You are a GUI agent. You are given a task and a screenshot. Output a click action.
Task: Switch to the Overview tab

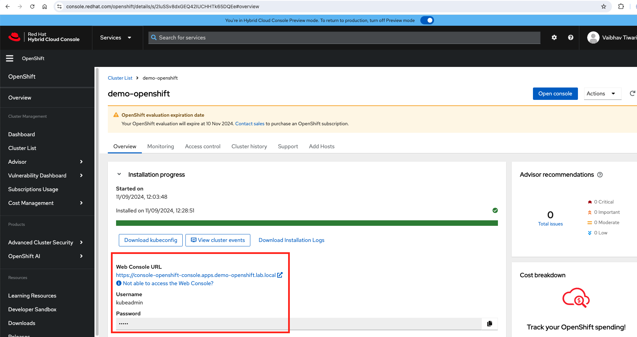[125, 146]
